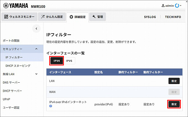The image size is (188, 117).
Task: Click the 静的フィルター column header
Action: tap(128, 72)
